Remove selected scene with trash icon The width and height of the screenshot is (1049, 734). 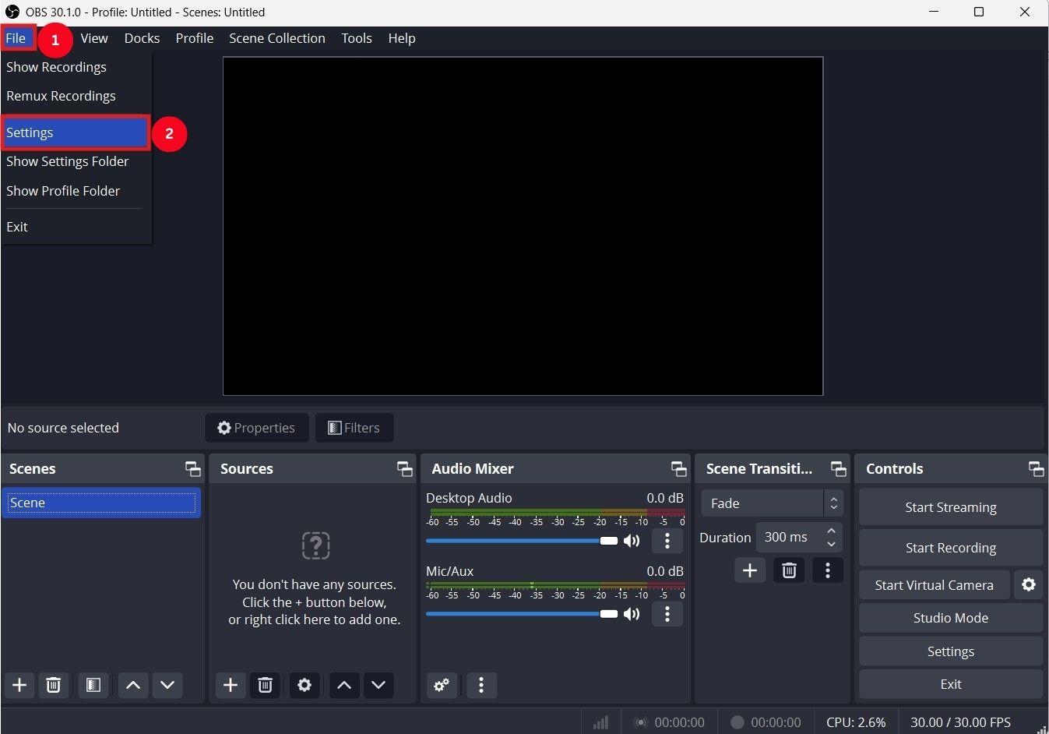(53, 685)
